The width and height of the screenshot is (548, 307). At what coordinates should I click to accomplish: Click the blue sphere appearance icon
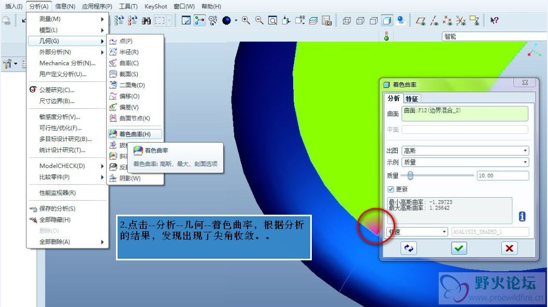[226, 21]
